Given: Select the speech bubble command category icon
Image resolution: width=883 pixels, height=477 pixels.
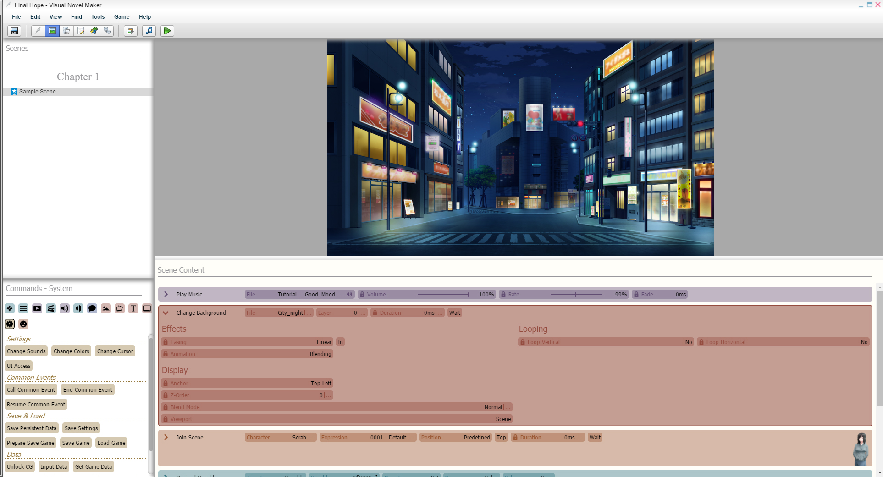Looking at the screenshot, I should 92,308.
